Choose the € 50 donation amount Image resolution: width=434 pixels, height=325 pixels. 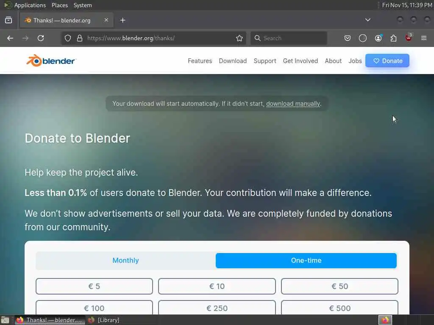(x=339, y=286)
